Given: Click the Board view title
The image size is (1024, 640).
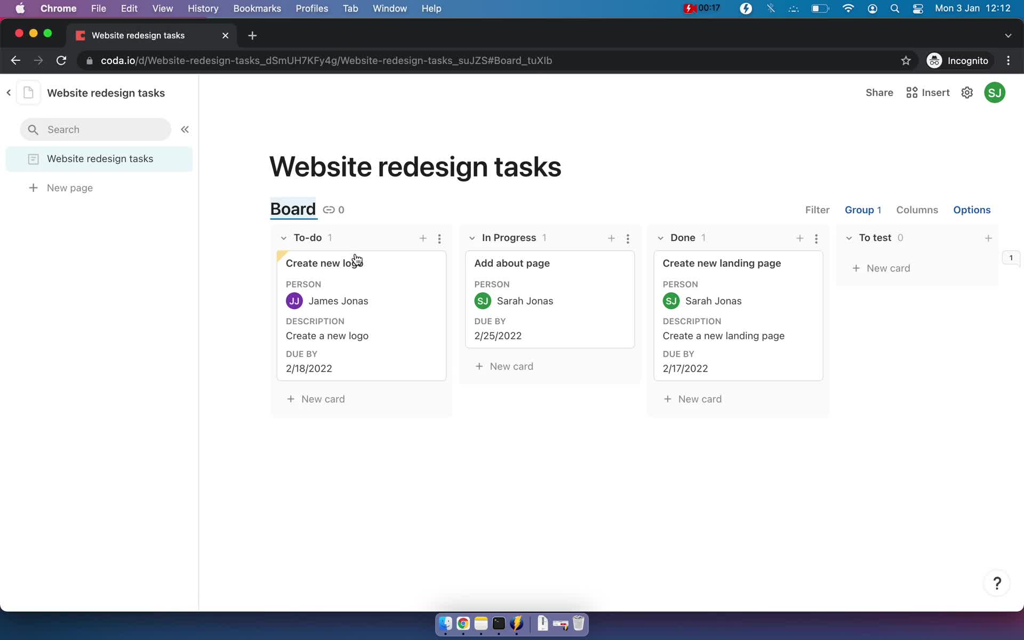Looking at the screenshot, I should click(293, 209).
